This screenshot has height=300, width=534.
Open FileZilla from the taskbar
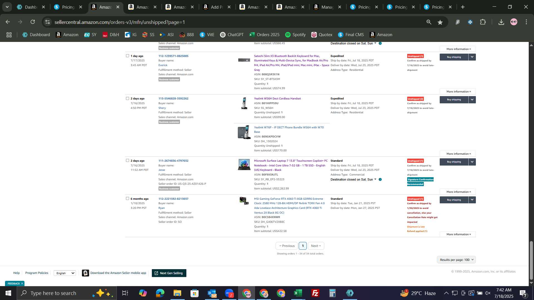point(315,293)
